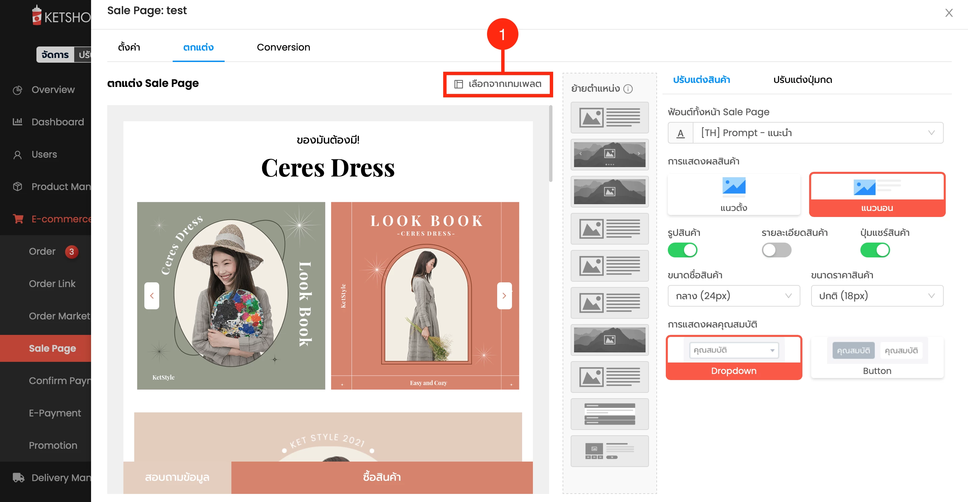Image resolution: width=968 pixels, height=502 pixels.
Task: Click the Delivery truck icon
Action: [x=19, y=478]
